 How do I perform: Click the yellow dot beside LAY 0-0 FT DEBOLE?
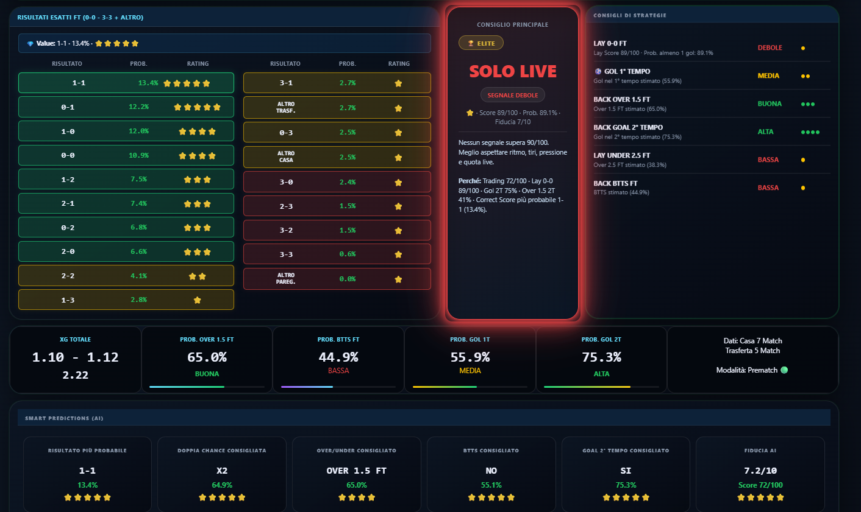coord(803,48)
